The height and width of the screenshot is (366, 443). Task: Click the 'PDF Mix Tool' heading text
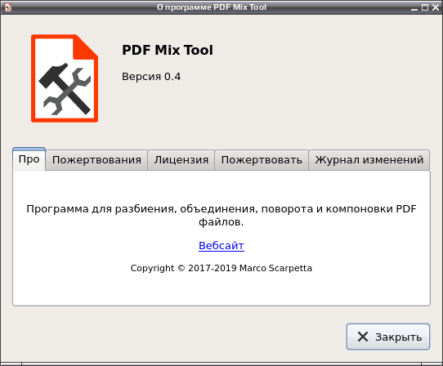[x=168, y=51]
